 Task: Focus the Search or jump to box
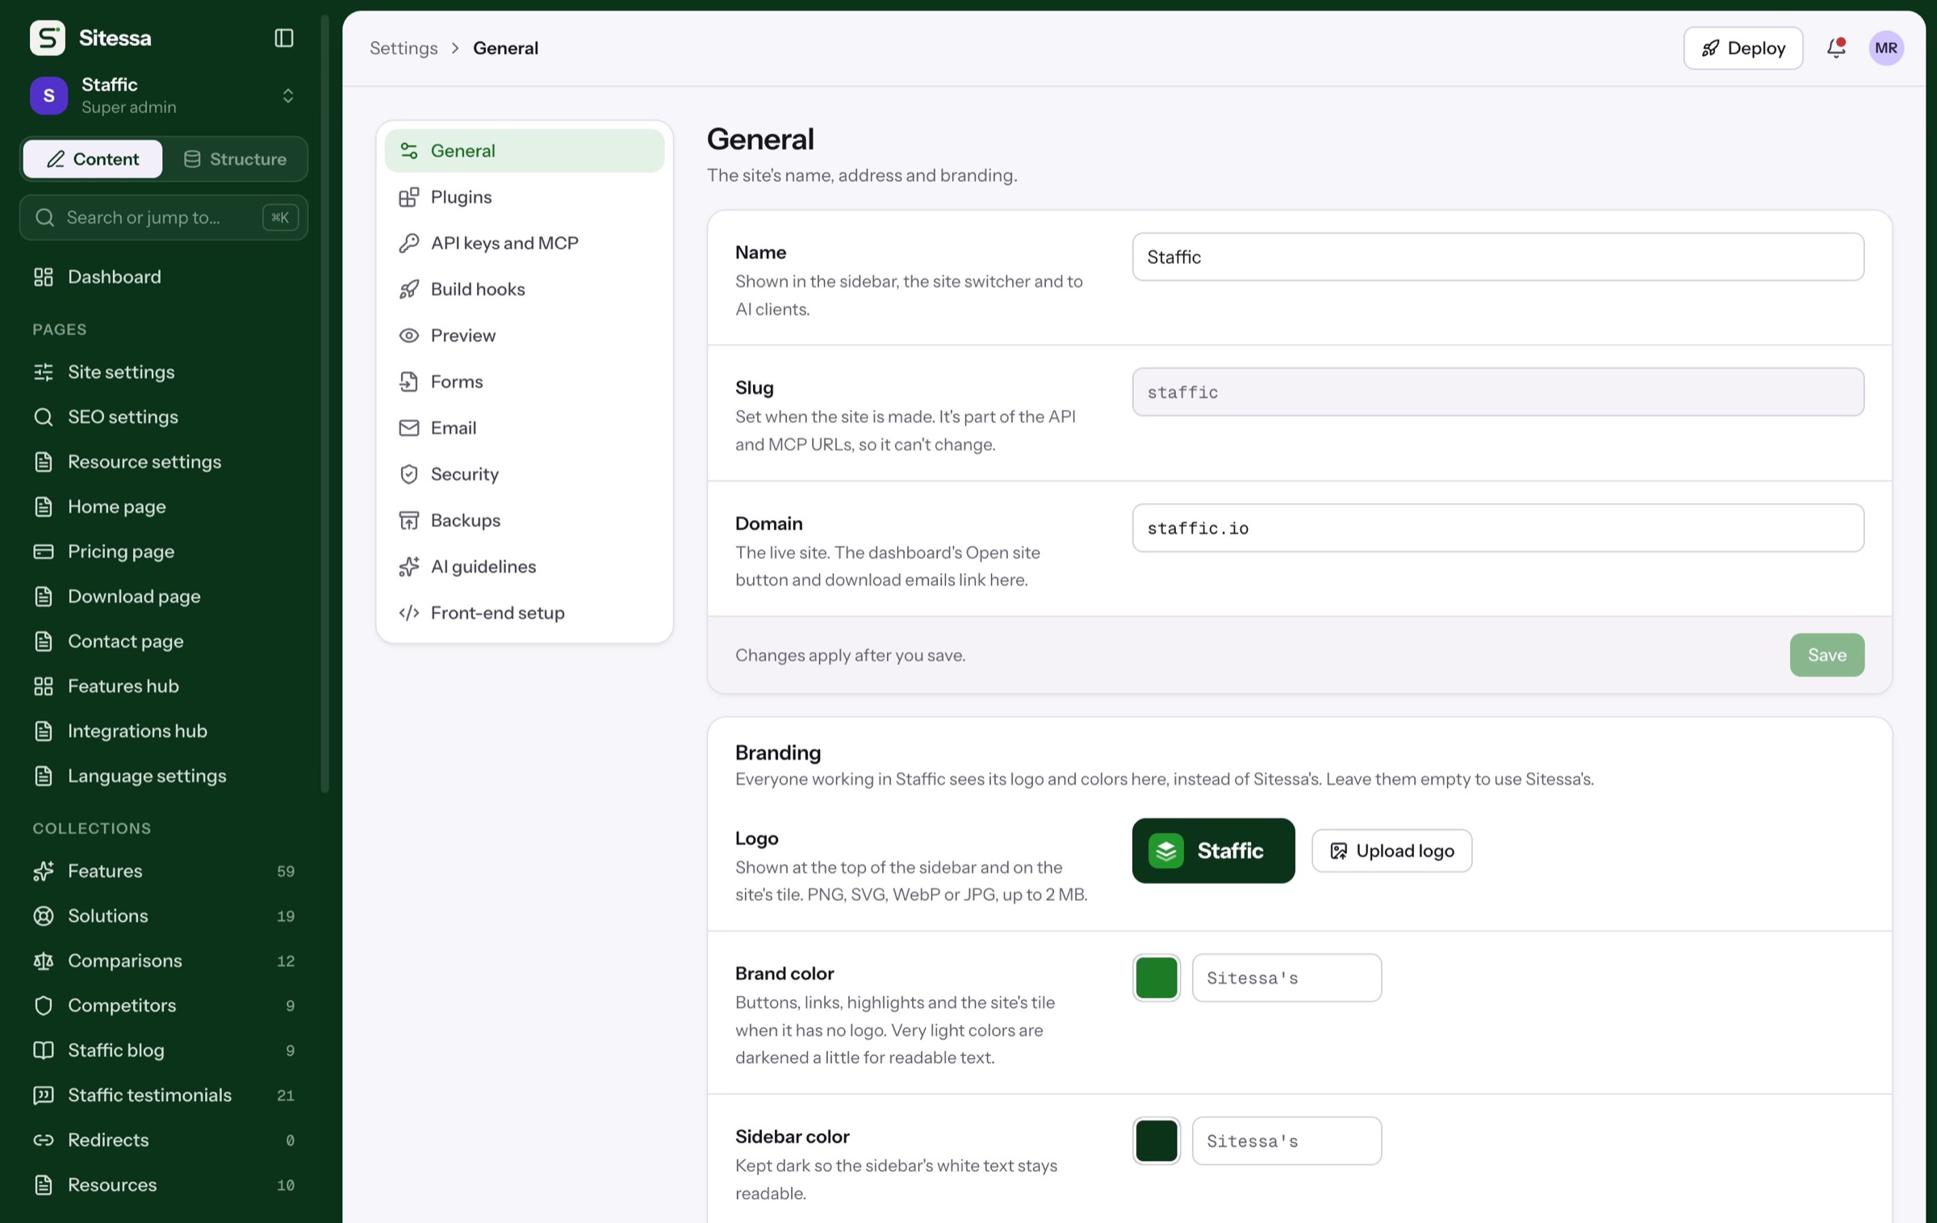pos(164,217)
